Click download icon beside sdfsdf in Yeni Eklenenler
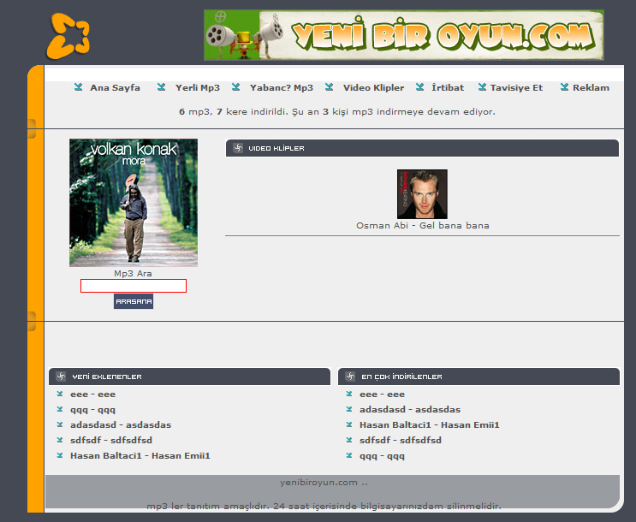Viewport: 636px width, 522px height. [x=60, y=440]
